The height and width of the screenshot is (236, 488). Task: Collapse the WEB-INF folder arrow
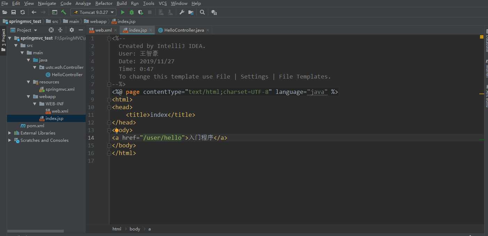[35, 104]
